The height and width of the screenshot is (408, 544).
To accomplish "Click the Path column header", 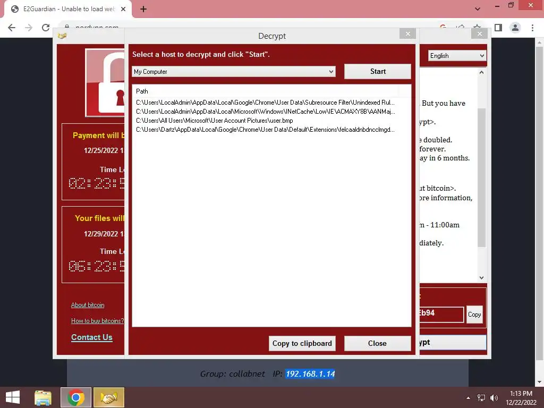I will 266,91.
